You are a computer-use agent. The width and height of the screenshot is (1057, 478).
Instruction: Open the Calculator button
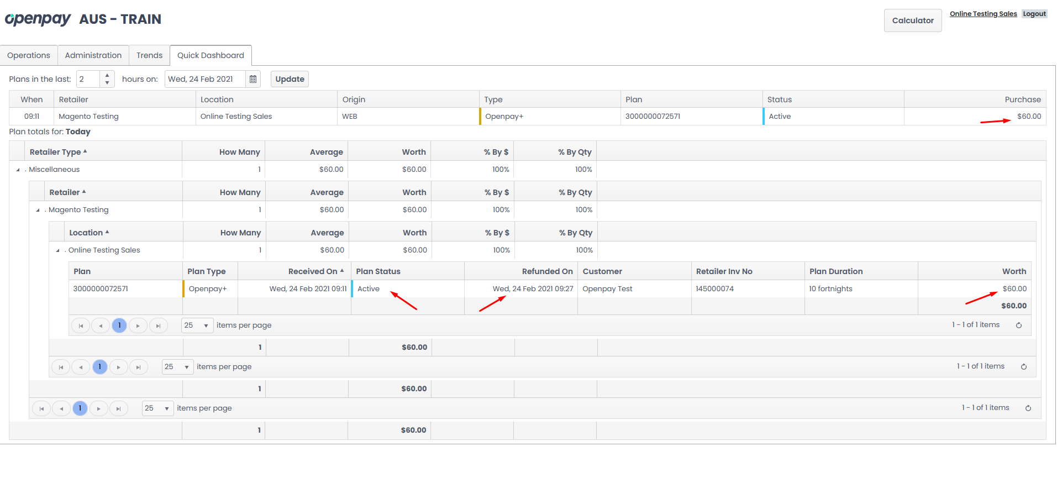(x=912, y=20)
